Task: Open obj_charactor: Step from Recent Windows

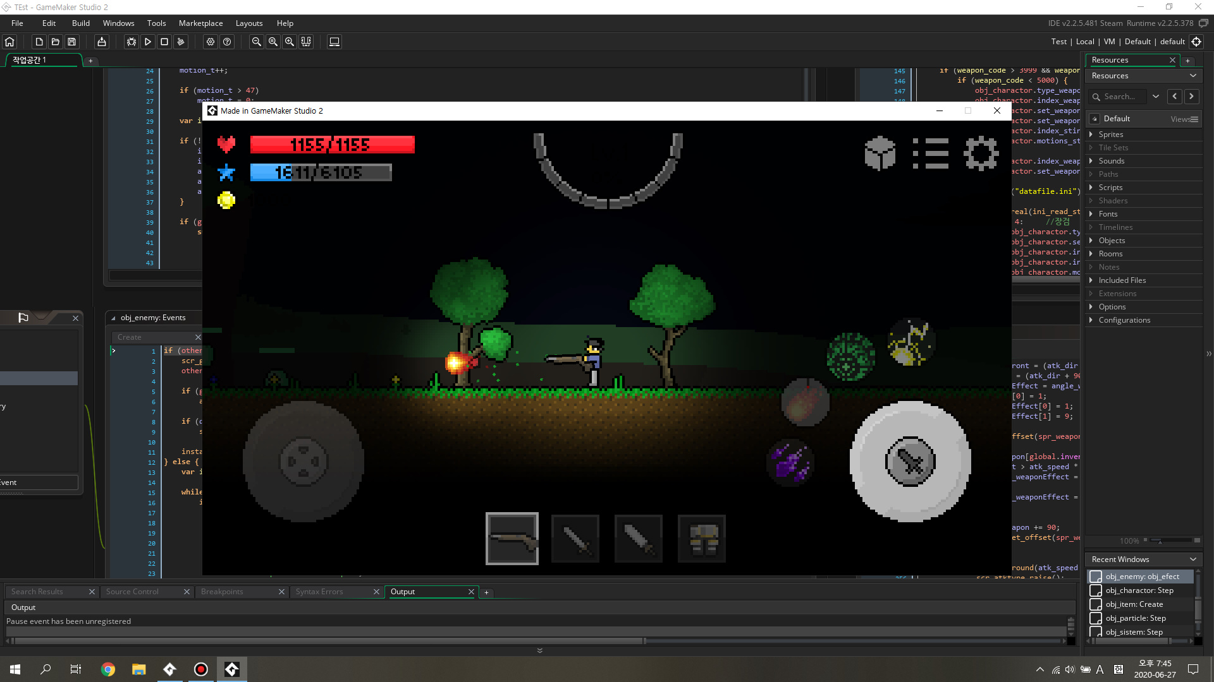Action: [x=1139, y=590]
